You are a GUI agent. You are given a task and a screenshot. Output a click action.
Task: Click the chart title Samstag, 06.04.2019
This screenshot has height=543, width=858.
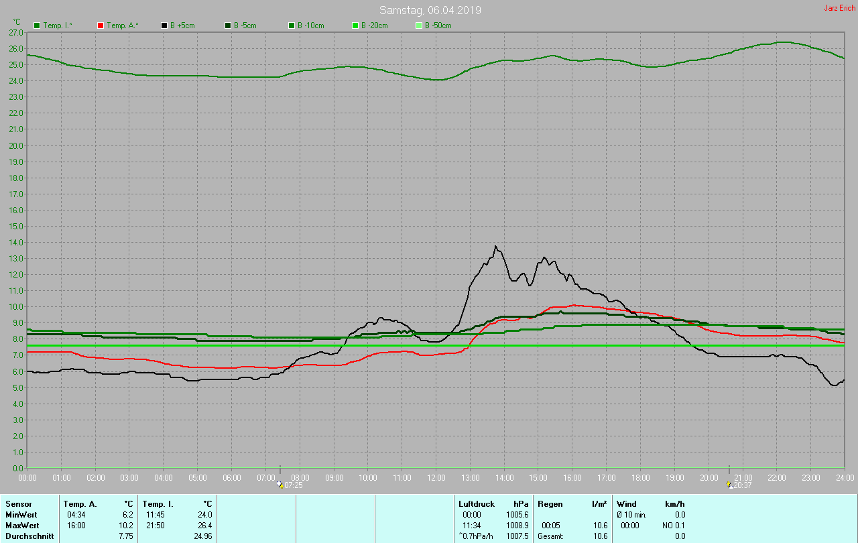(x=430, y=10)
